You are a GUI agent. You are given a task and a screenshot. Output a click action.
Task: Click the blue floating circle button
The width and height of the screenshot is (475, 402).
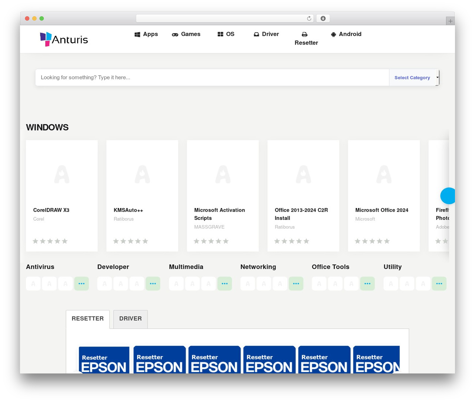point(448,196)
